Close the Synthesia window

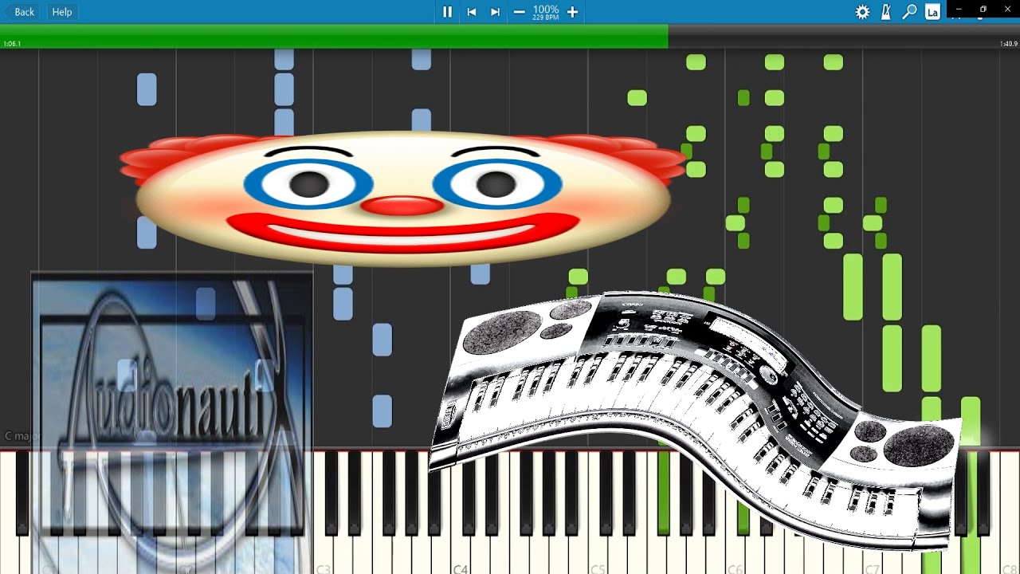[x=1007, y=9]
